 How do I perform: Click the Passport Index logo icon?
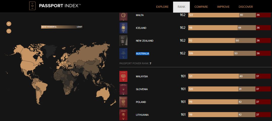[32, 6]
